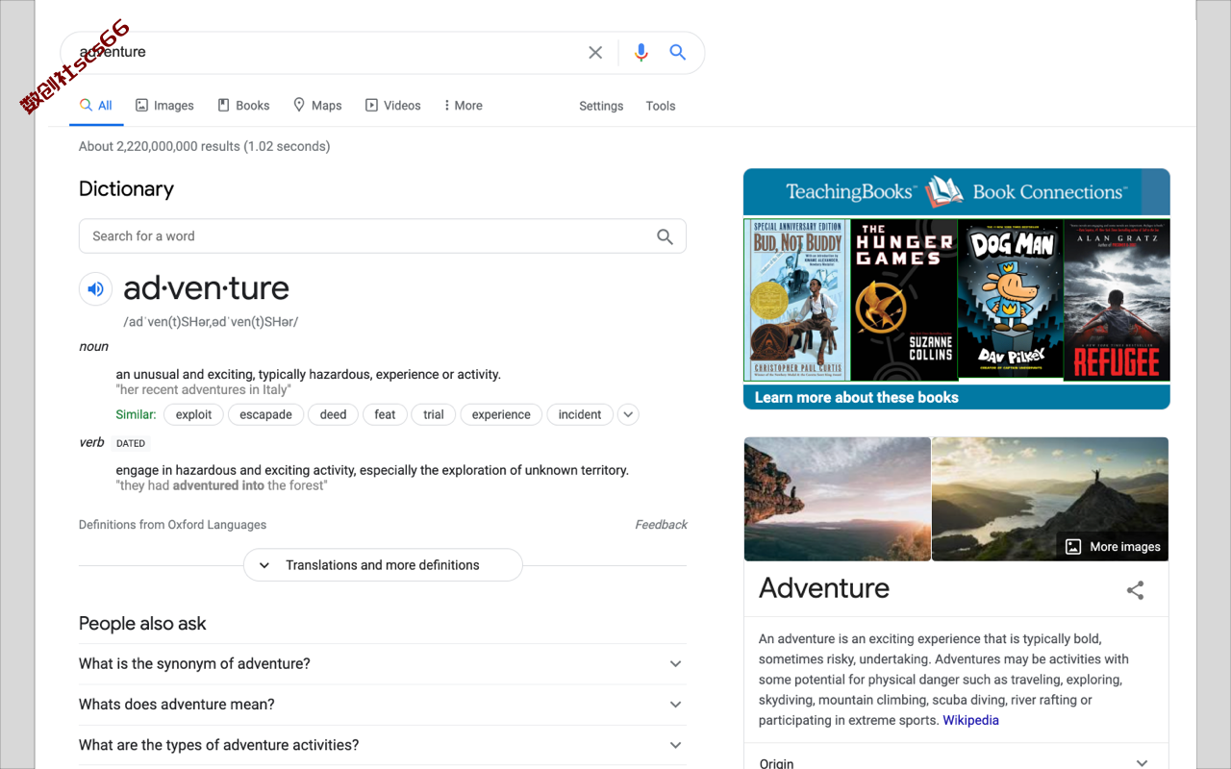Select the synonym exploit
Image resolution: width=1231 pixels, height=769 pixels.
point(193,414)
